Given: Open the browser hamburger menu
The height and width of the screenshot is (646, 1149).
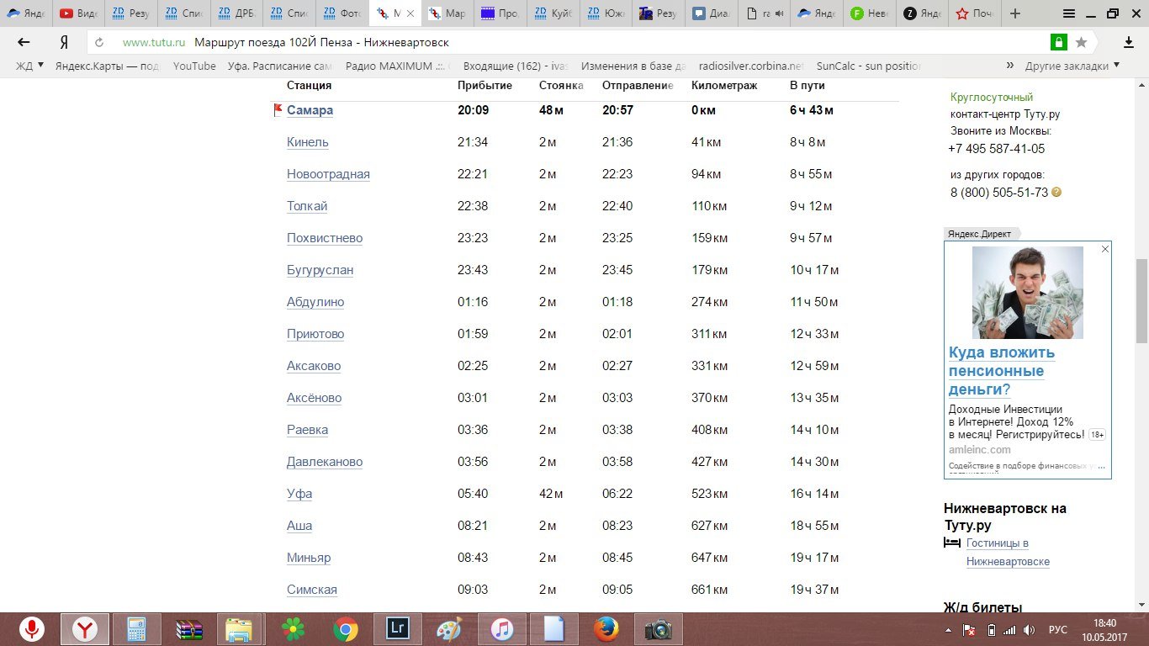Looking at the screenshot, I should [x=1069, y=13].
